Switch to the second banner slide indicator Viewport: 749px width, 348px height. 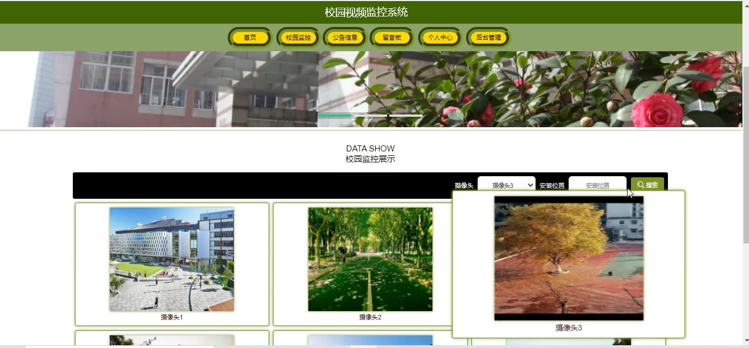coord(370,116)
